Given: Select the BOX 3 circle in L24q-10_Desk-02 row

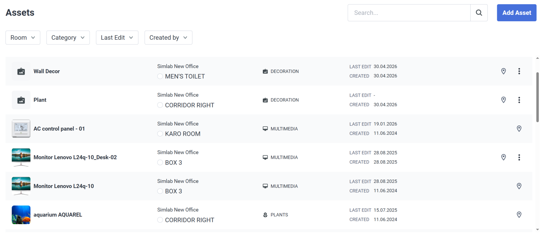Looking at the screenshot, I should 160,163.
